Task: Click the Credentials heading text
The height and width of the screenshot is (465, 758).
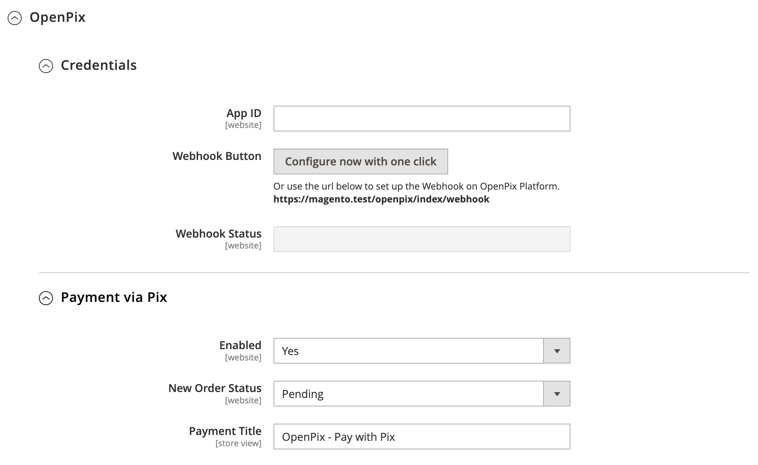Action: tap(98, 65)
